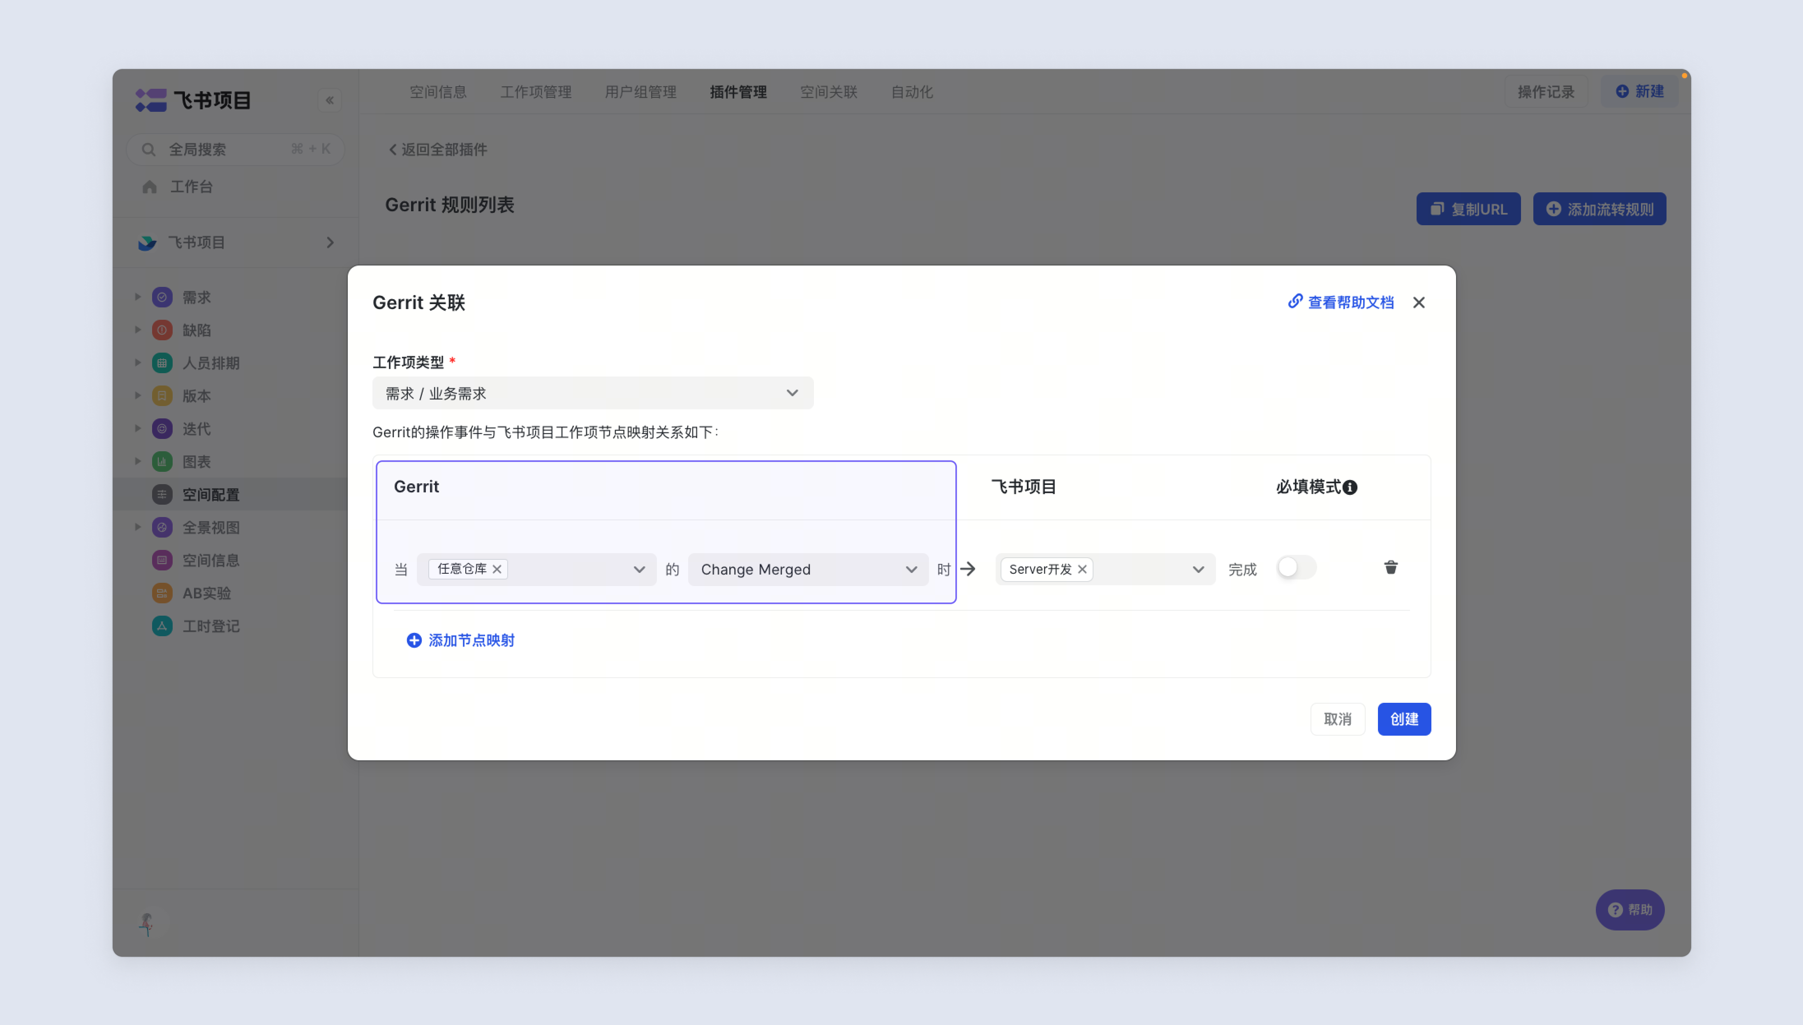This screenshot has height=1025, width=1803.
Task: Click the 空间信息 sidebar icon
Action: 162,560
